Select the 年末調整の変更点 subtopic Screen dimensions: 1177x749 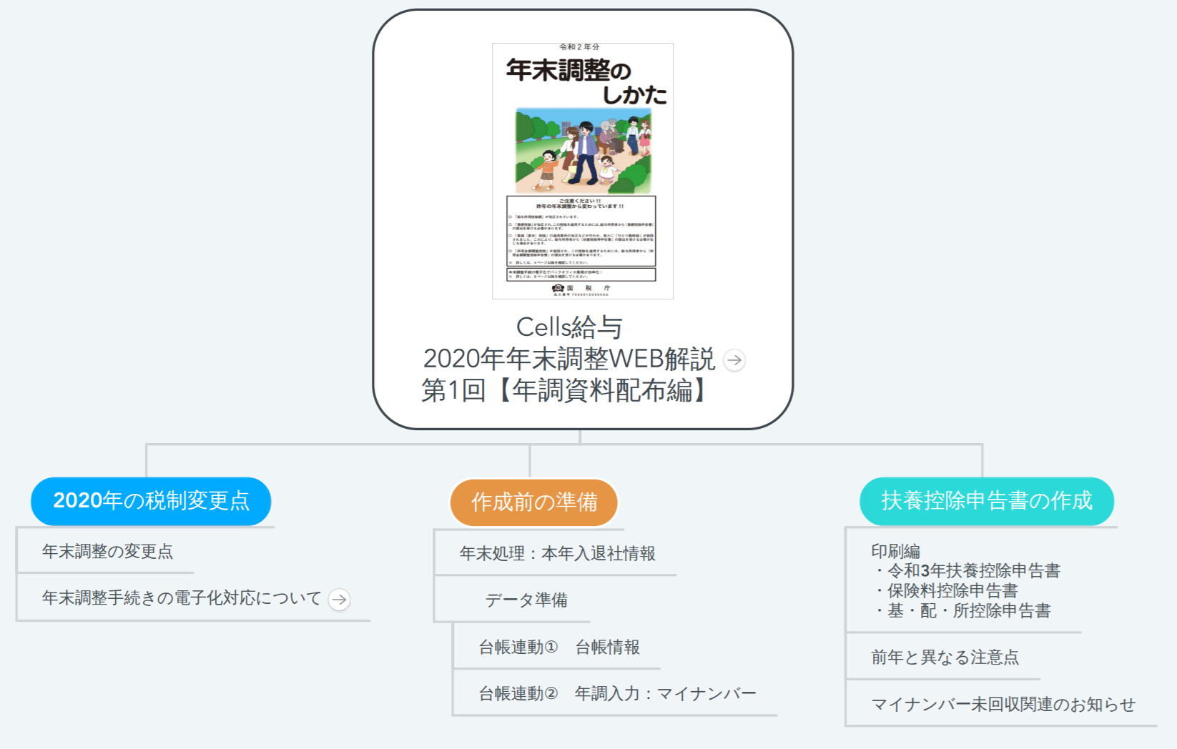coord(107,551)
